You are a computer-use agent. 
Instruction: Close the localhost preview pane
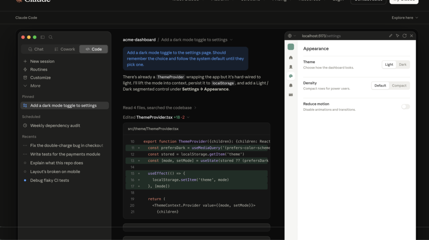tap(411, 36)
